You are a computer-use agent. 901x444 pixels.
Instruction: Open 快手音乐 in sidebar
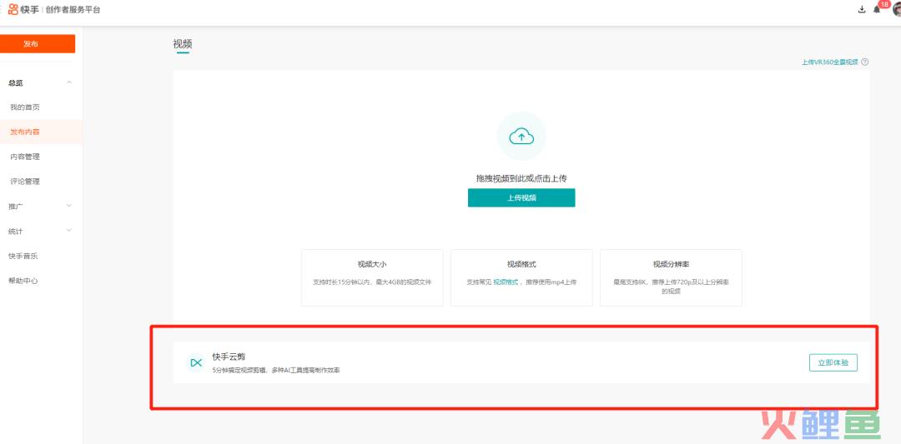point(23,256)
